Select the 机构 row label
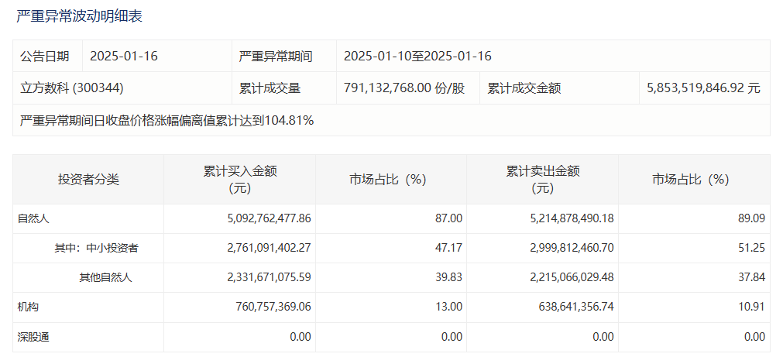Viewport: 783px width, 364px height. click(28, 307)
